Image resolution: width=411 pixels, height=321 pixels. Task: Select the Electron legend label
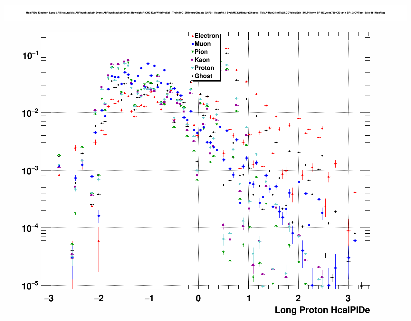207,36
